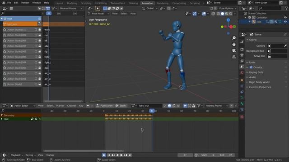Toggle only show selected in Action Editor
Viewport: 289px width, 162px height.
[185, 106]
